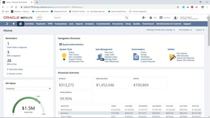Open the Chrome three-dot menu
This screenshot has height=118, width=210.
(207, 7)
